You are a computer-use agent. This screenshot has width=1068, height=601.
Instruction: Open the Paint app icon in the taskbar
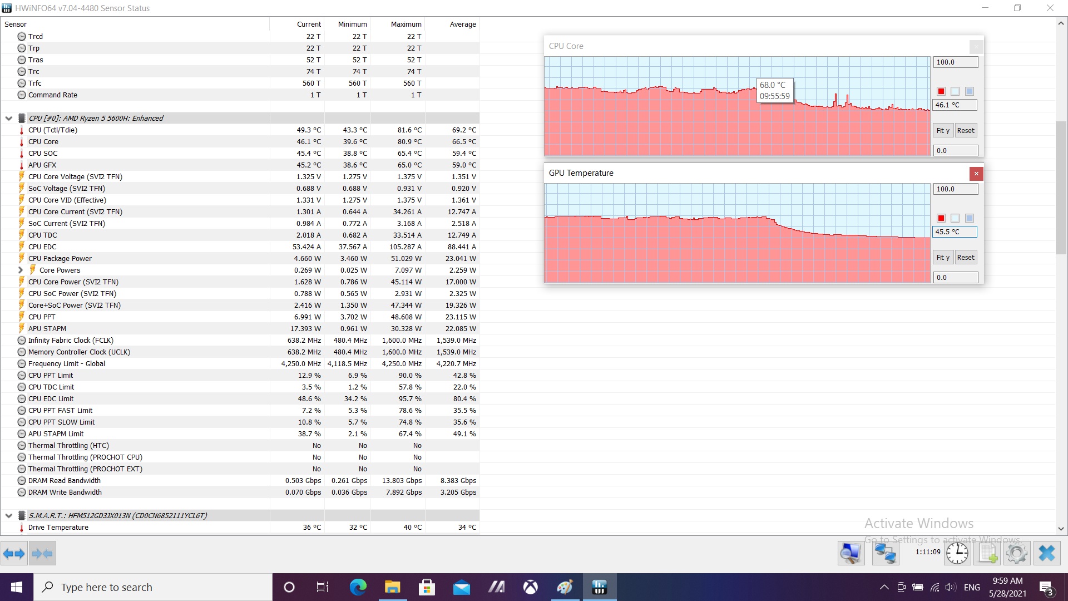coord(565,587)
